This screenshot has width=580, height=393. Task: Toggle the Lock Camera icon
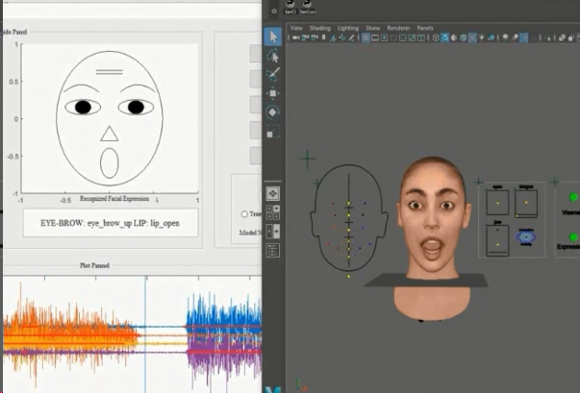click(x=305, y=37)
